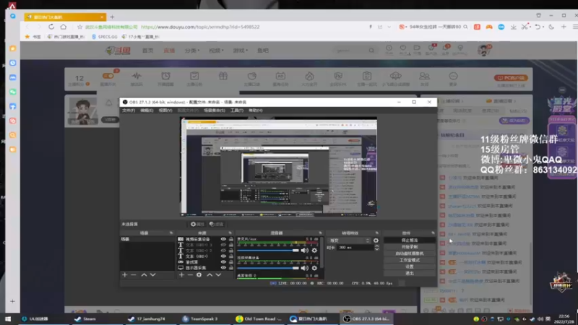This screenshot has width=578, height=325.
Task: Open Douyu user avatar in header
Action: [x=483, y=51]
